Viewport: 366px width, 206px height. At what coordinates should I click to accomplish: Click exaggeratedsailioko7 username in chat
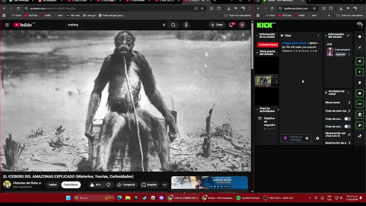295,43
